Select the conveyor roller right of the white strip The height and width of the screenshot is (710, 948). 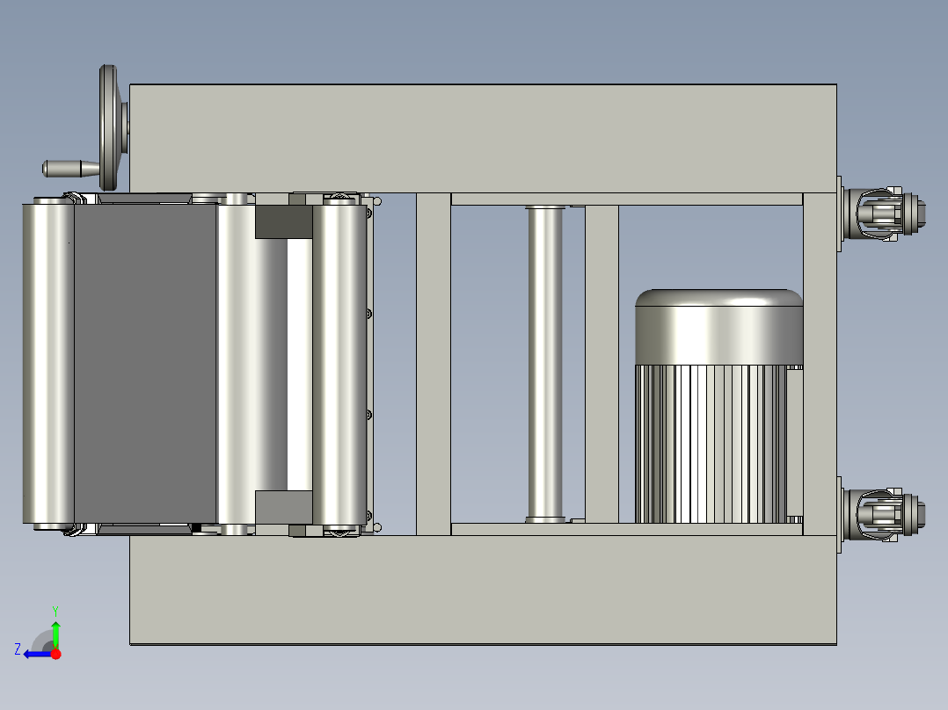point(340,364)
